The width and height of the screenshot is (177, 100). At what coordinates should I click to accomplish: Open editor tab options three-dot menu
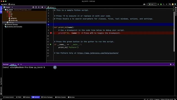click(173, 7)
